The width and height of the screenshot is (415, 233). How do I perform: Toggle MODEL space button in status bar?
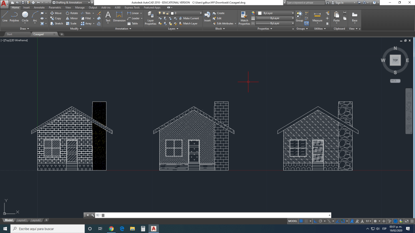293,221
